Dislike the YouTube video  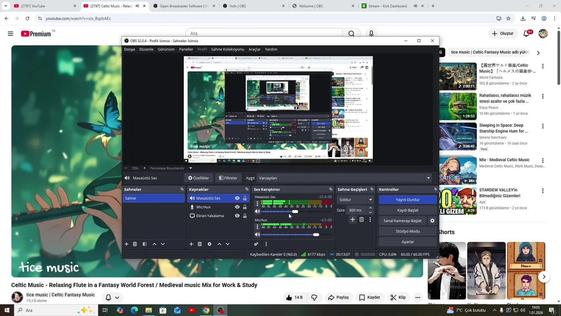pos(314,298)
